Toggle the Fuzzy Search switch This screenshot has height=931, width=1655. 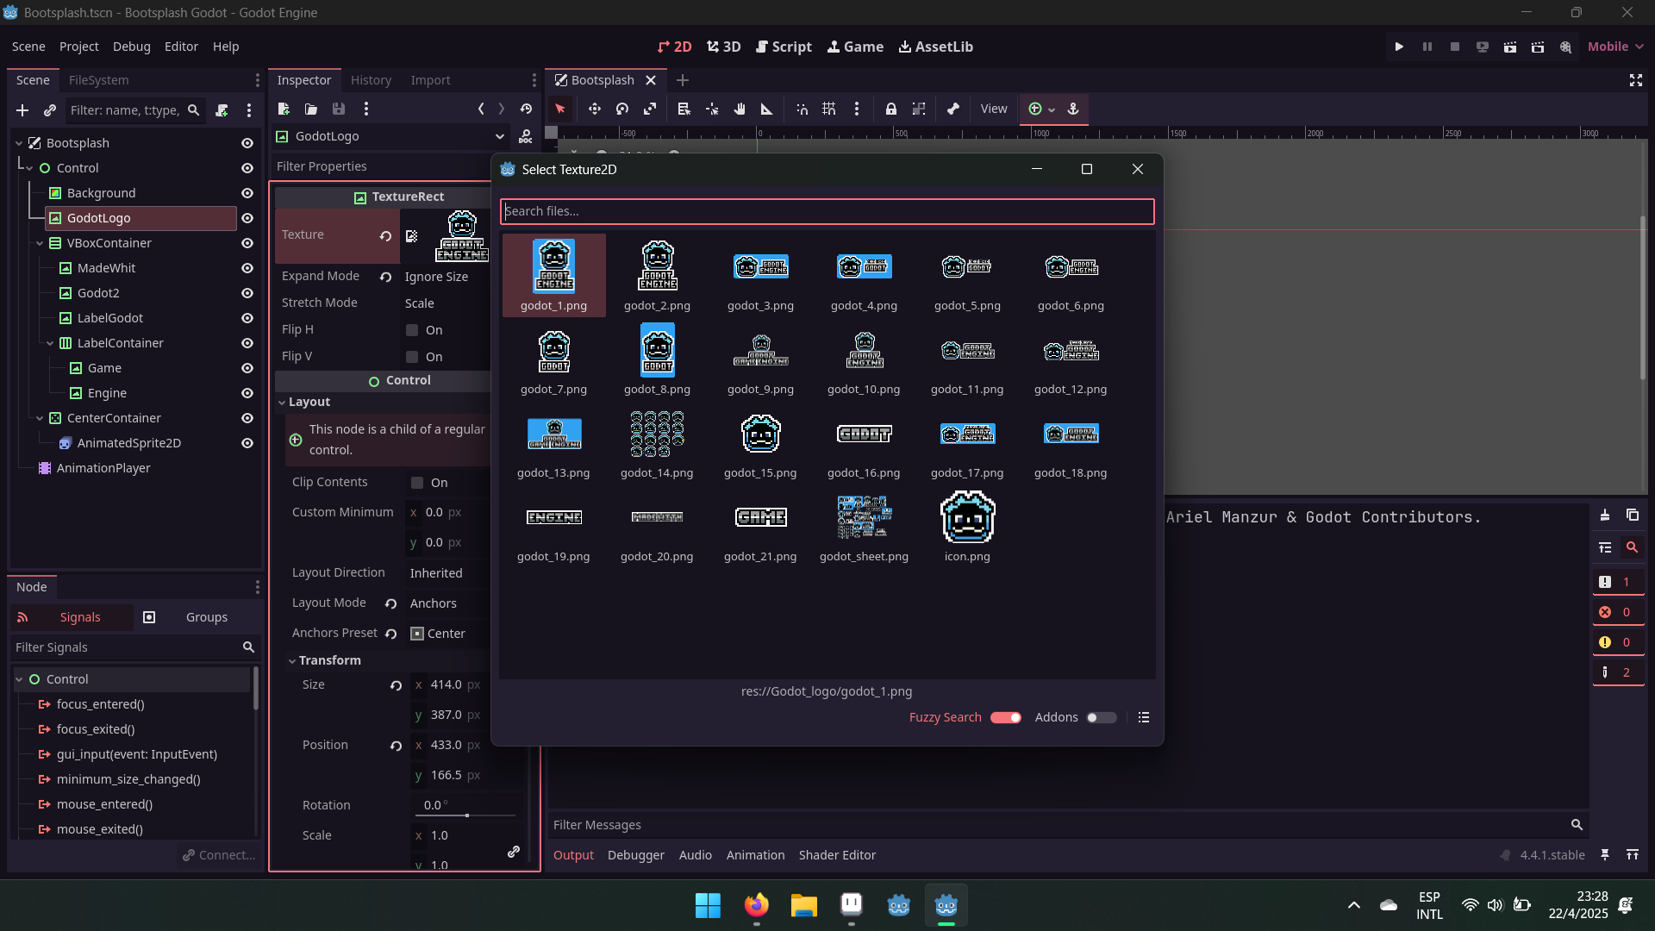[x=1005, y=717]
